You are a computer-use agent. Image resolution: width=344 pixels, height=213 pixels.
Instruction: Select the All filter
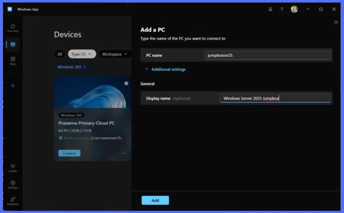click(x=60, y=54)
